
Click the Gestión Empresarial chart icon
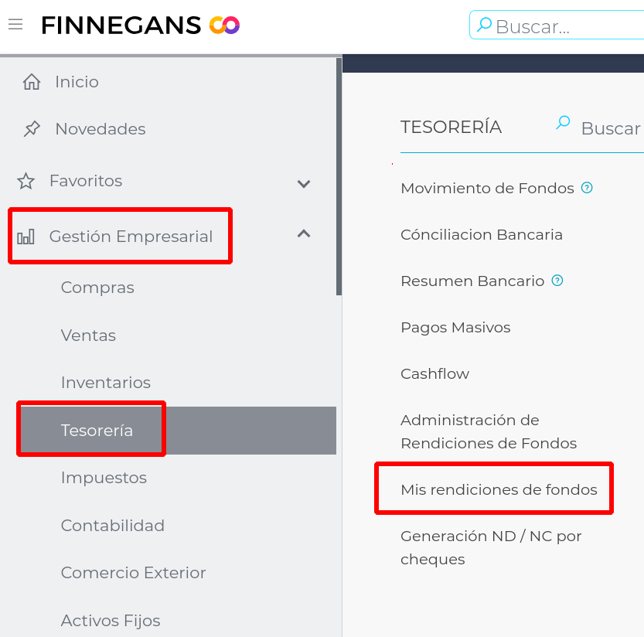[x=26, y=237]
